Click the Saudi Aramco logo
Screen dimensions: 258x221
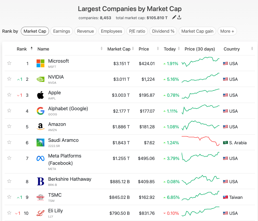click(40, 143)
